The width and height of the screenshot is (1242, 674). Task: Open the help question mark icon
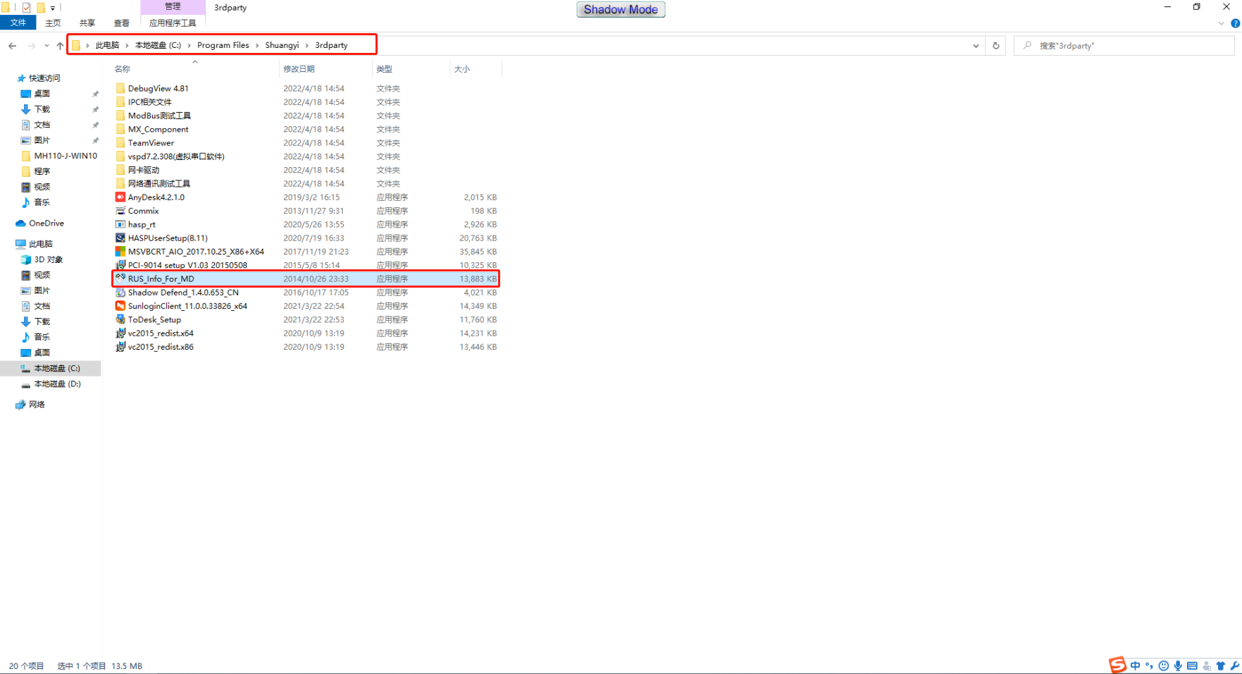[x=1235, y=23]
